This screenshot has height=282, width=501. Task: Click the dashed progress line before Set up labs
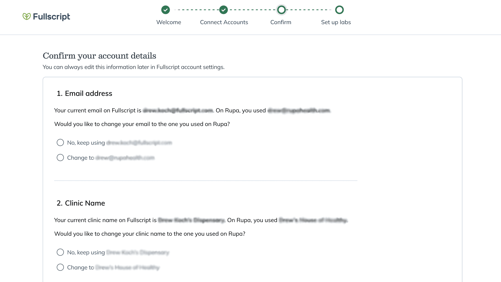311,10
